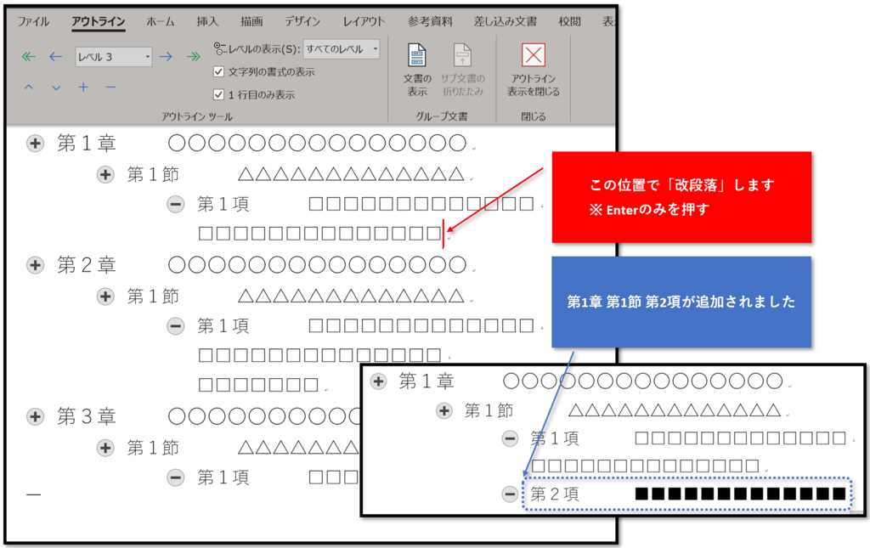Open the 校閲 ribbon tab

coord(569,20)
